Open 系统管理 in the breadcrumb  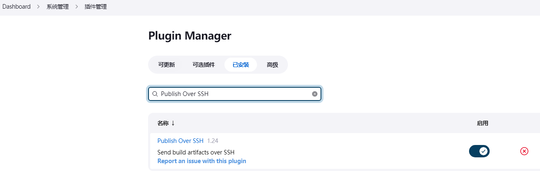click(58, 7)
